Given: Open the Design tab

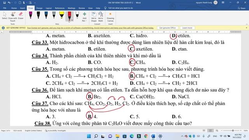Looking at the screenshot, I should click(39, 8).
